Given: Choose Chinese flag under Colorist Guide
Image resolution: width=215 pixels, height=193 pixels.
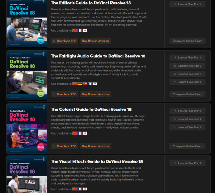Looking at the screenshot, I should [75, 133].
